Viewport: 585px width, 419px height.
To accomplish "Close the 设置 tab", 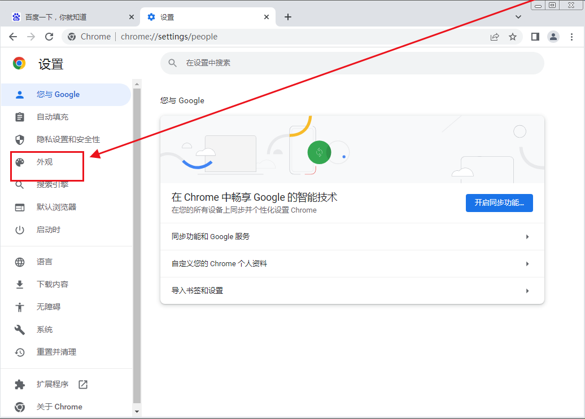I will pos(267,17).
